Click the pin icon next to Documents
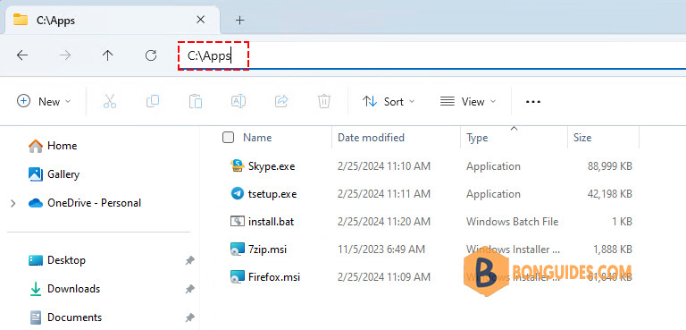The height and width of the screenshot is (330, 686). (189, 317)
